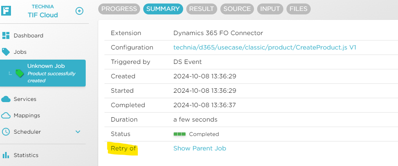Screen dimensions: 398x166
Task: Click the Scheduler clock icon
Action: (x=6, y=132)
